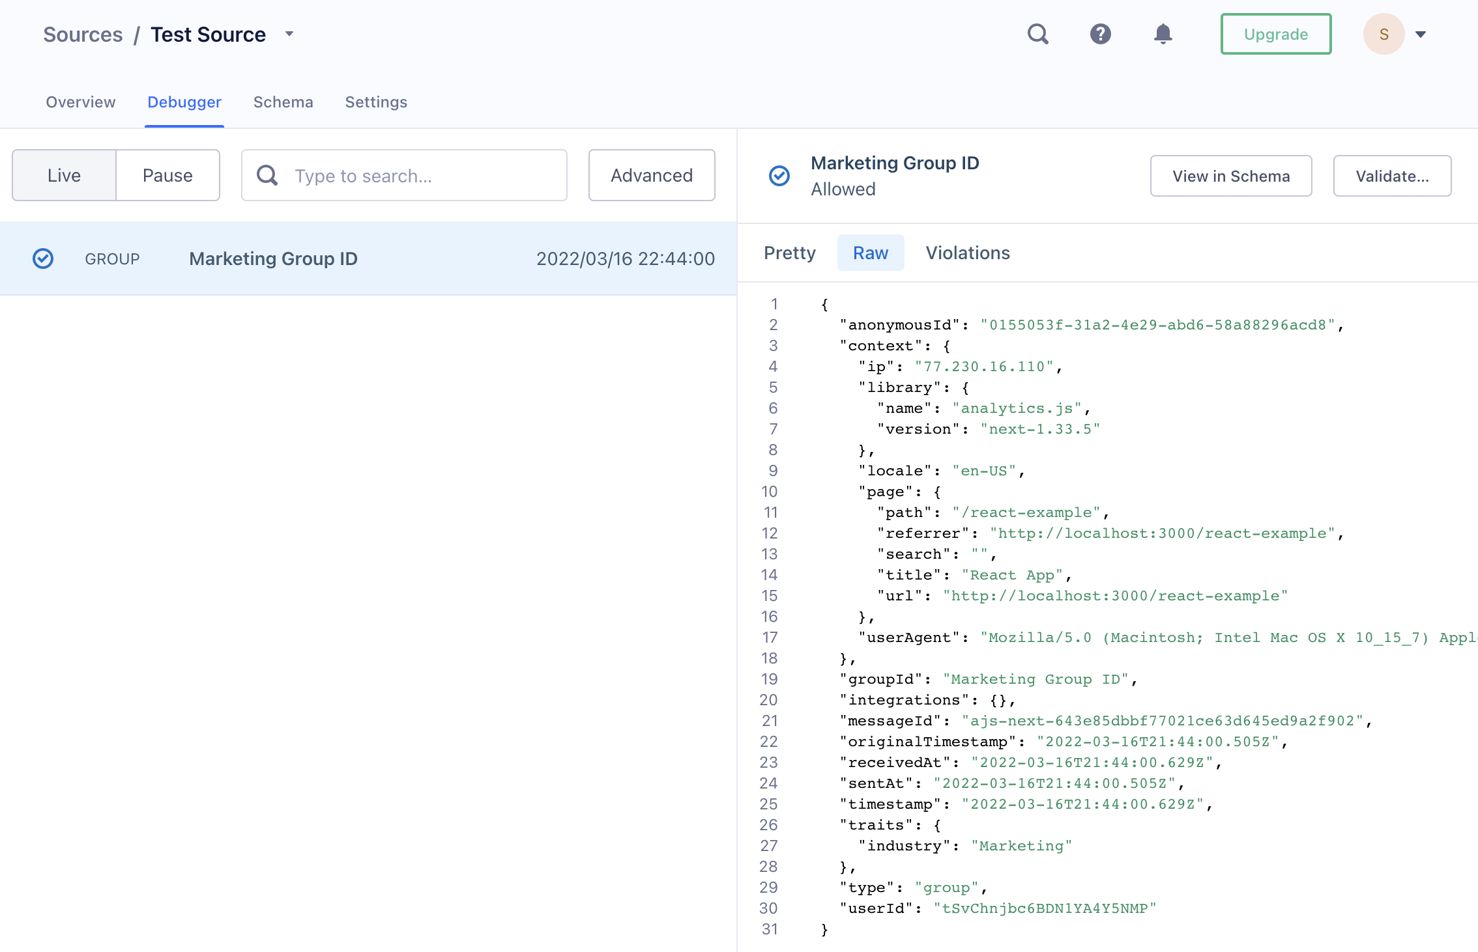Click the "context" key on line 3
Screen dimensions: 1478x952
(x=880, y=346)
